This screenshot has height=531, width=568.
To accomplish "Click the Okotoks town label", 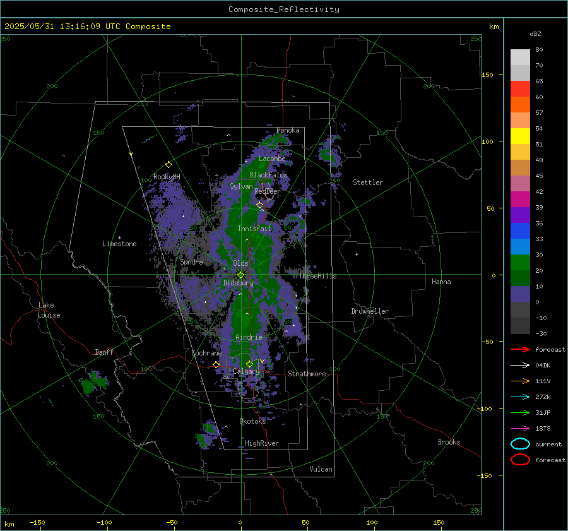I will click(252, 421).
